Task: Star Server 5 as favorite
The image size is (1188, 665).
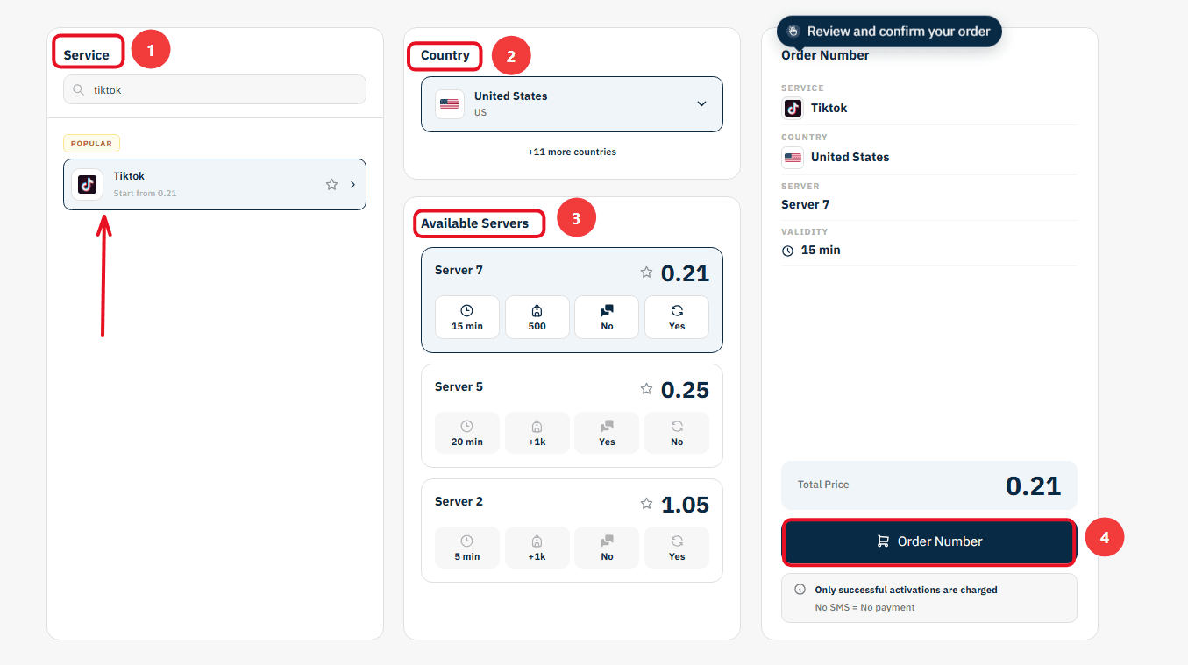Action: pyautogui.click(x=646, y=388)
